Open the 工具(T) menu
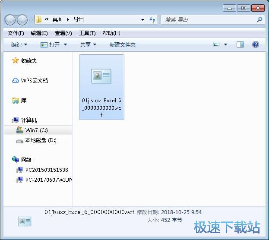This screenshot has height=240, width=269. (x=87, y=33)
